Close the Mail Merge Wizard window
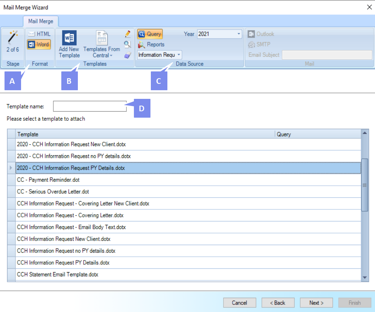The width and height of the screenshot is (375, 312). [x=369, y=7]
